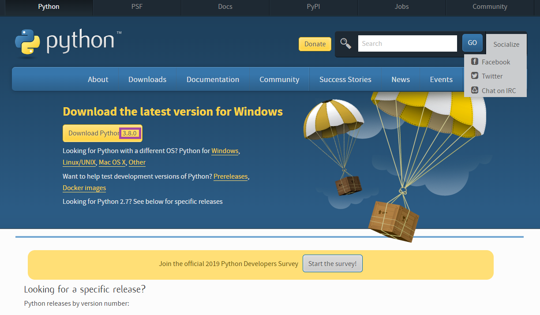Open the PyPI top tab
Image resolution: width=540 pixels, height=315 pixels.
click(x=313, y=7)
